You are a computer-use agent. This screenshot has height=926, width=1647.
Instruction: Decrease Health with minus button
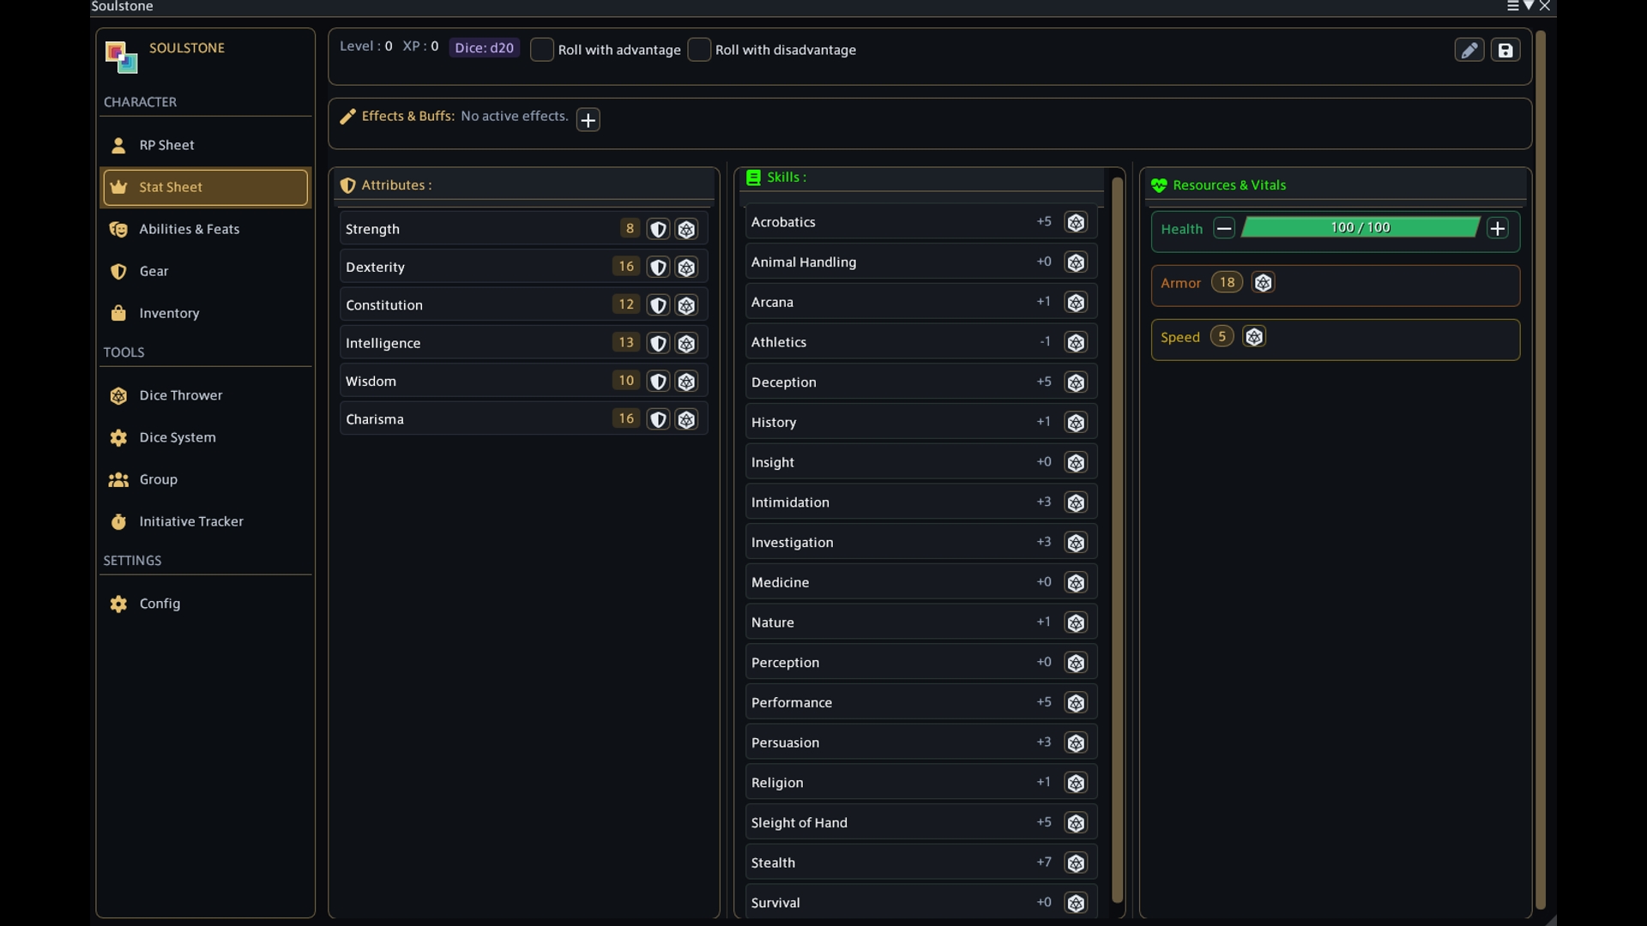click(x=1224, y=229)
